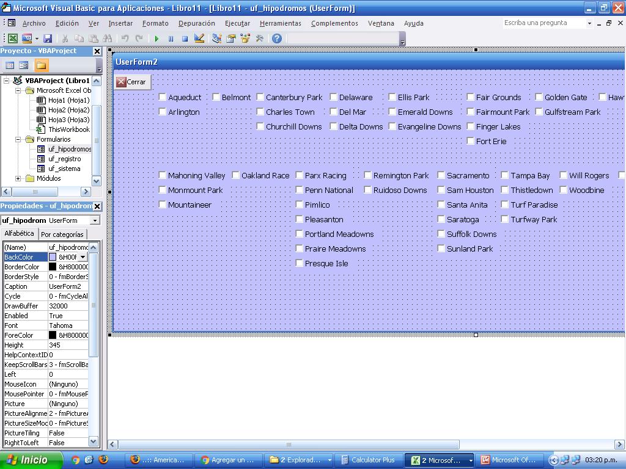The height and width of the screenshot is (469, 626).
Task: Collapse the Formularios folder
Action: [x=18, y=139]
